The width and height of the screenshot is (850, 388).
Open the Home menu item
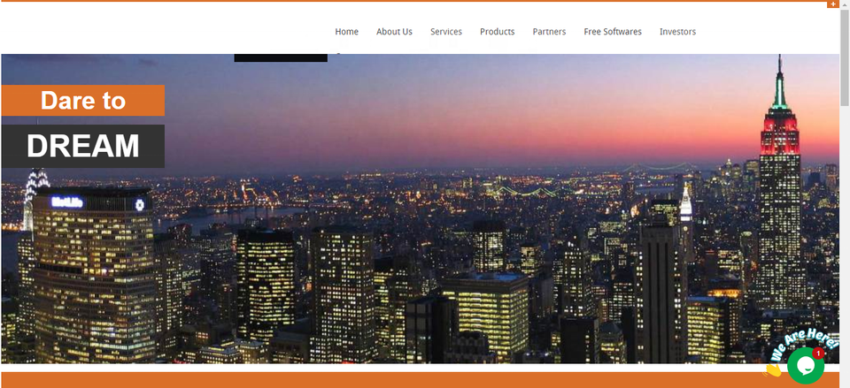(346, 32)
